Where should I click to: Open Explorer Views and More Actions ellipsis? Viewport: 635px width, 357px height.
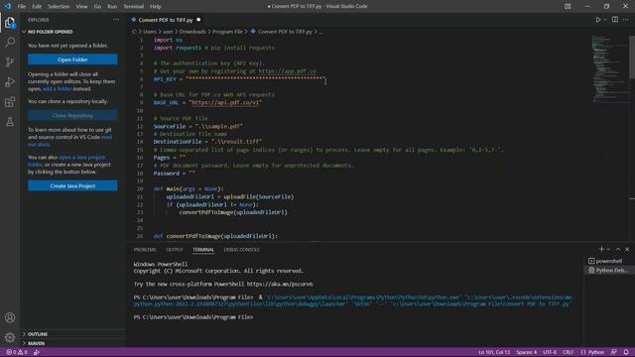116,20
